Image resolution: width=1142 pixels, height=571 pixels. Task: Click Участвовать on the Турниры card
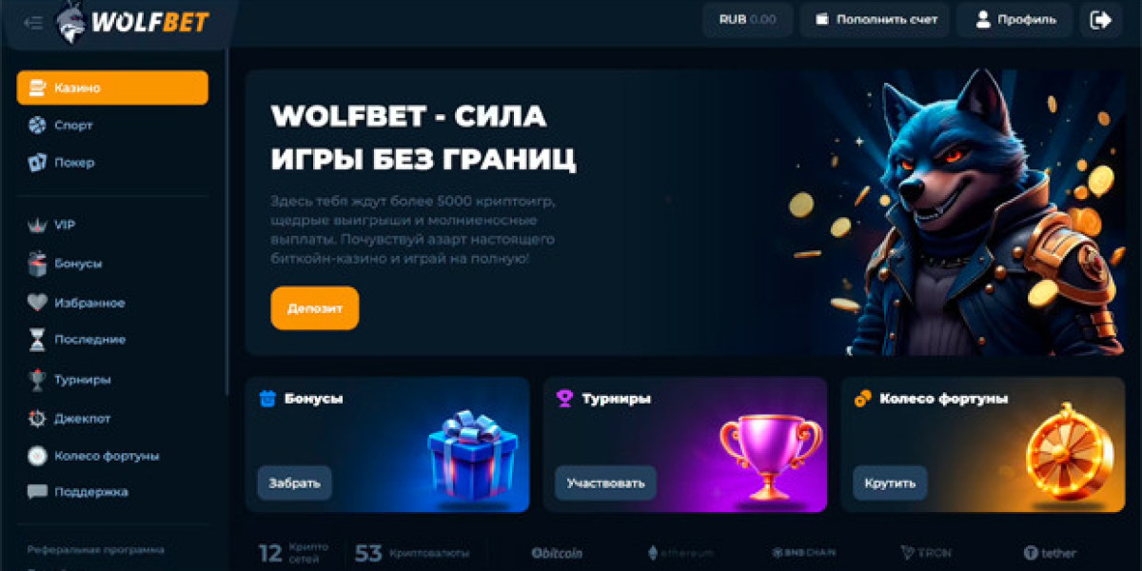coord(606,482)
